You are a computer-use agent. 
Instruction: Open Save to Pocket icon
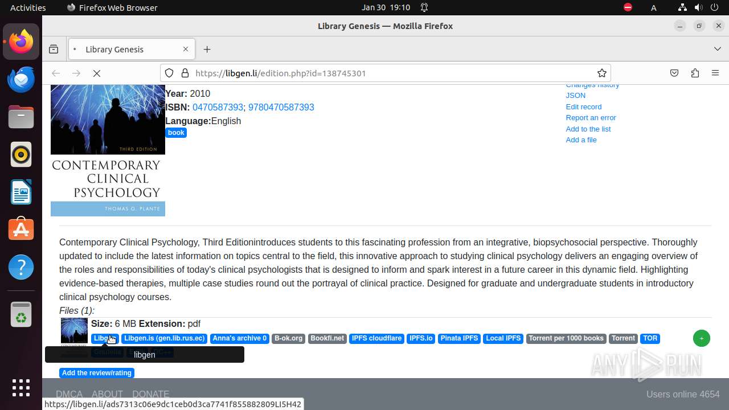(x=674, y=73)
